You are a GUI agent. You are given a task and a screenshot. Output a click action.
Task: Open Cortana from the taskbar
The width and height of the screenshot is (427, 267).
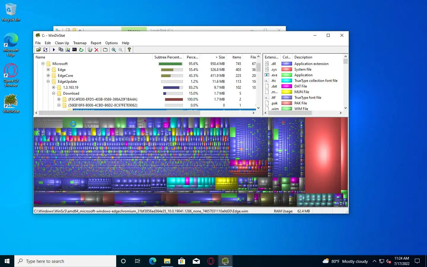click(123, 261)
